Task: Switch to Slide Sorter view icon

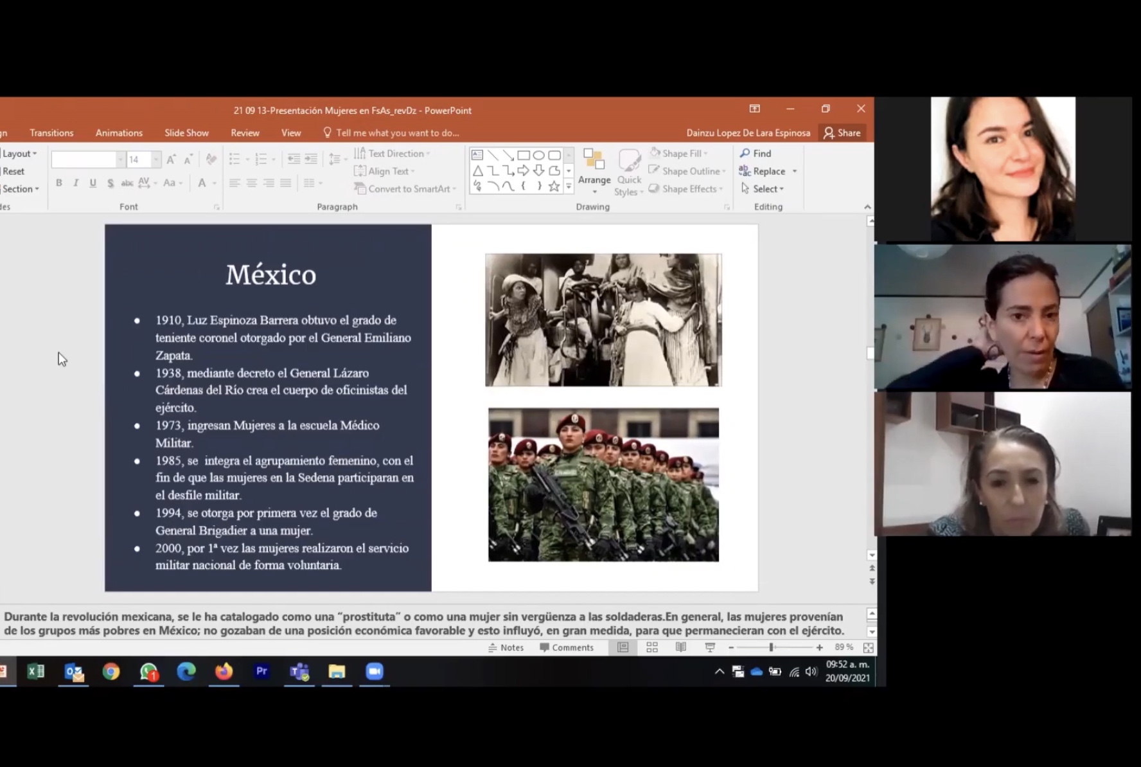Action: click(652, 647)
